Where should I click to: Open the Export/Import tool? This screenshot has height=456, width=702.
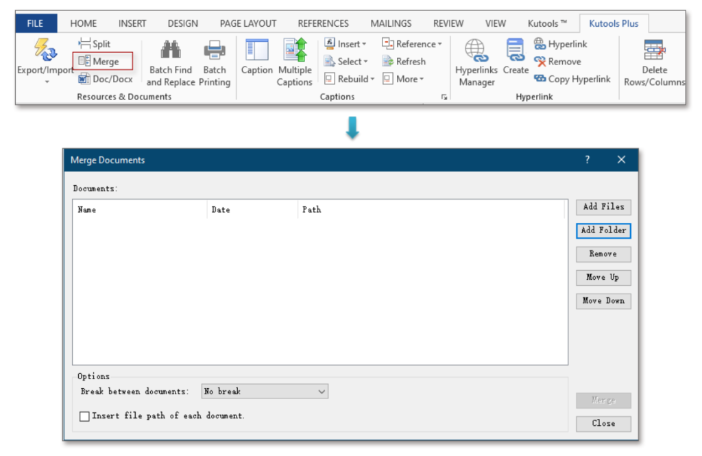45,60
